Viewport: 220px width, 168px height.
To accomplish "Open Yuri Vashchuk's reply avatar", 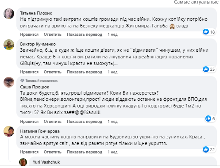I will click(x=23, y=162).
